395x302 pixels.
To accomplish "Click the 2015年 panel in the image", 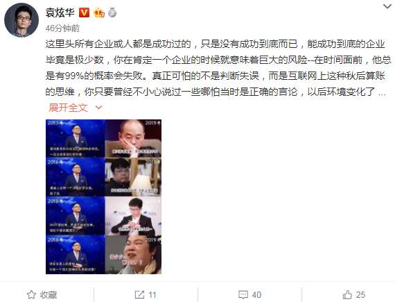I will click(76, 138).
